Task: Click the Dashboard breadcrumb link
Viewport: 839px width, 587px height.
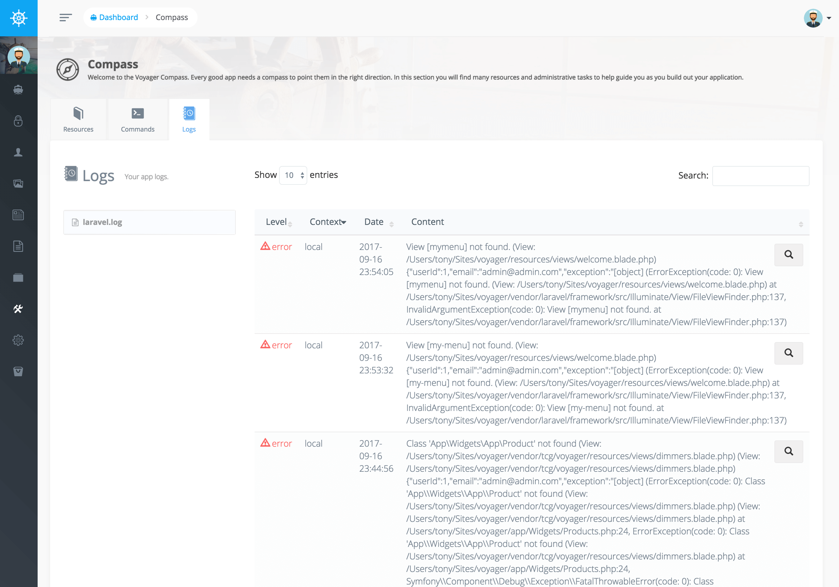Action: [119, 18]
